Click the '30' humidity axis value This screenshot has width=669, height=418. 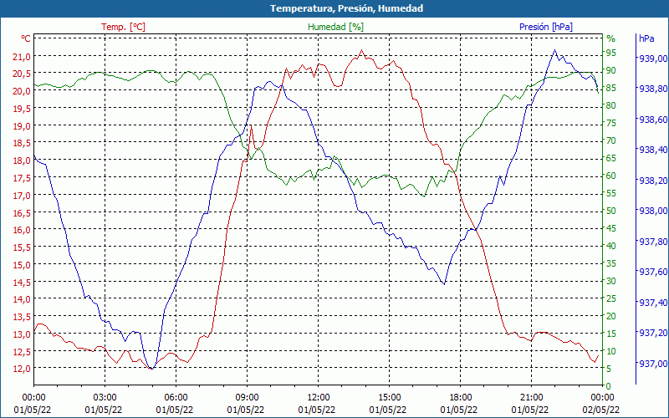[x=611, y=281]
